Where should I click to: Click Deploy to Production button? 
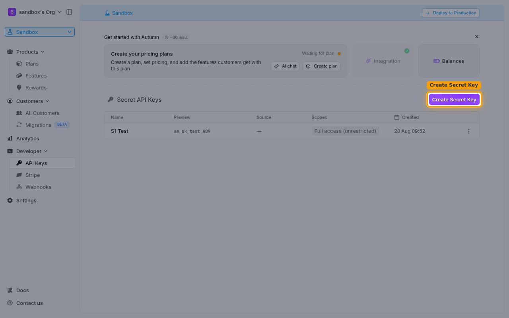coord(451,13)
